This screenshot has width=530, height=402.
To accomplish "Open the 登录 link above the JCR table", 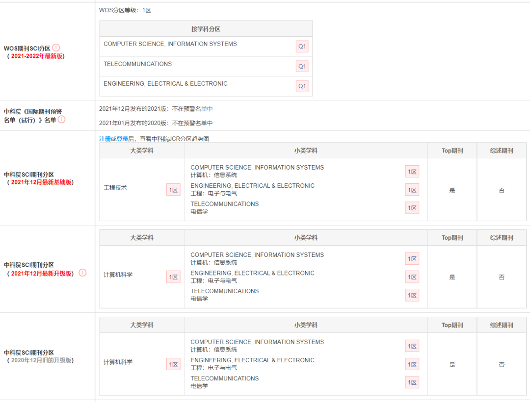I will 122,139.
